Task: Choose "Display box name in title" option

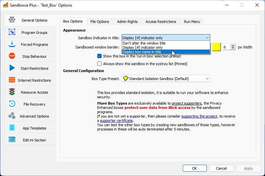Action: point(166,52)
